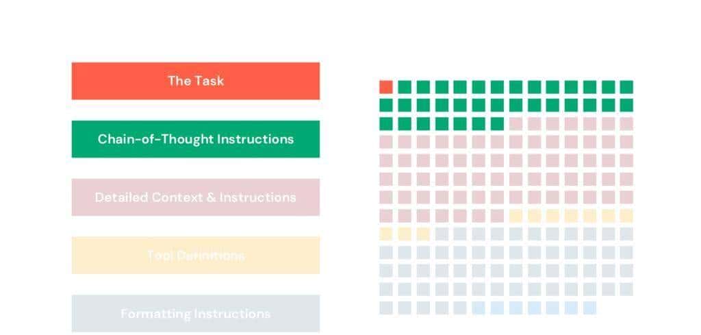Click the last green square in the top row

pos(626,87)
